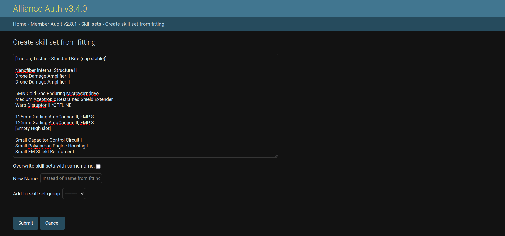Click the 'Warp Disruptor II /OFFLINE' line
The width and height of the screenshot is (505, 236).
[43, 105]
